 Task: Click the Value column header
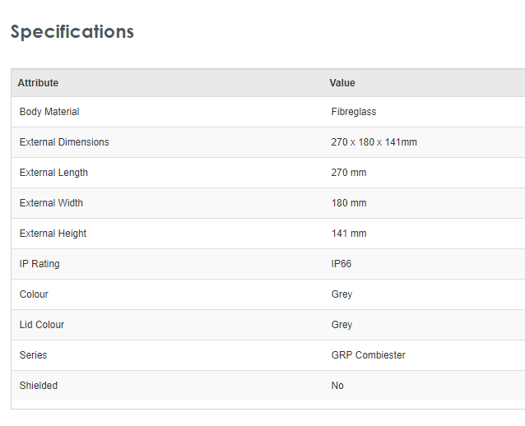342,83
